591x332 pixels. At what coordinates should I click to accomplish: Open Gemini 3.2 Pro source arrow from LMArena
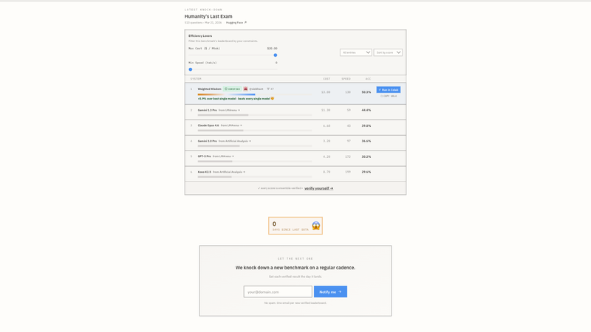[x=239, y=110]
